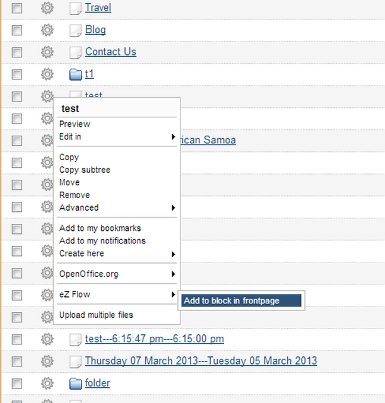The height and width of the screenshot is (403, 385).
Task: Open the Thursday 07 March 2013 link
Action: (x=201, y=361)
